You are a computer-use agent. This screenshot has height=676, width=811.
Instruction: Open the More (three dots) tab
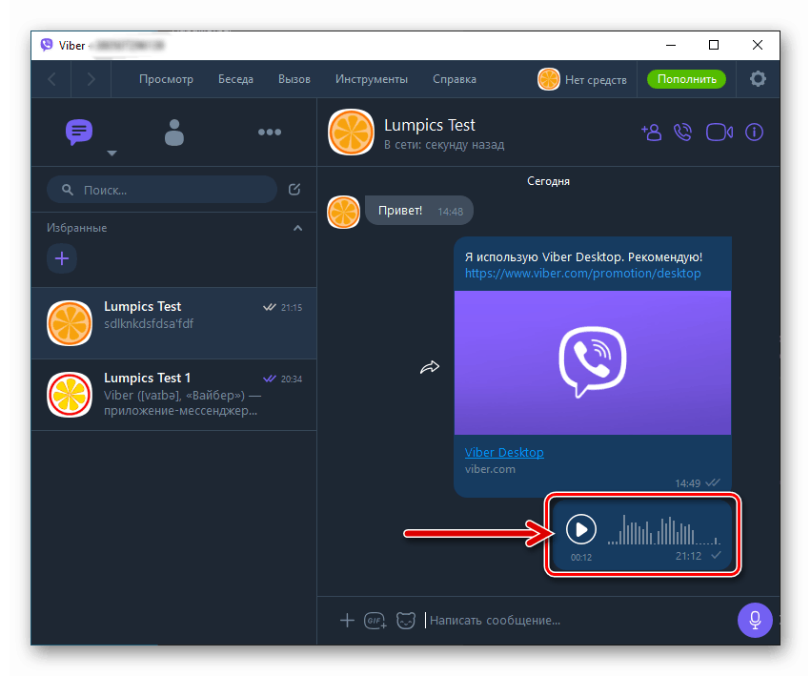270,132
